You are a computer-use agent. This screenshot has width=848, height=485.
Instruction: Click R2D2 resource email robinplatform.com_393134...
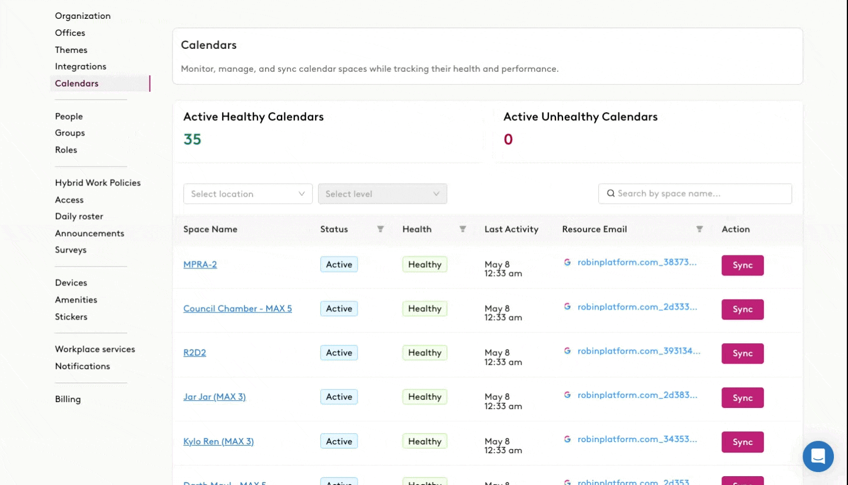point(639,351)
